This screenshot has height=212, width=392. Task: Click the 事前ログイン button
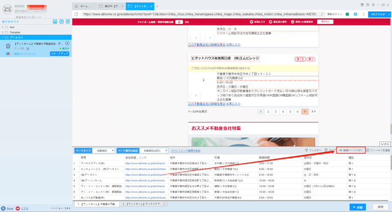point(335,14)
